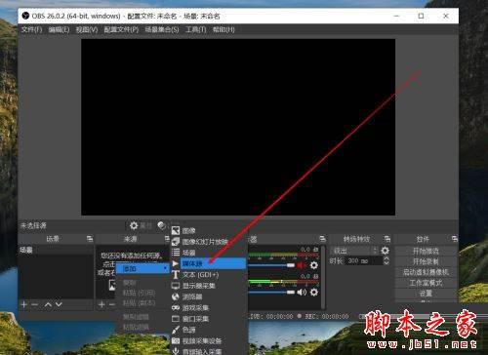
Task: Add a 显示器采集 display capture source
Action: tap(208, 286)
